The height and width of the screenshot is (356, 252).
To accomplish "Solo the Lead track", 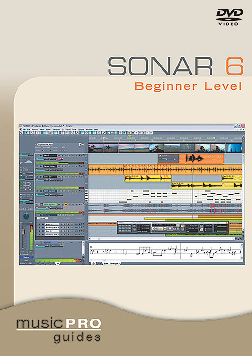I will (x=63, y=156).
